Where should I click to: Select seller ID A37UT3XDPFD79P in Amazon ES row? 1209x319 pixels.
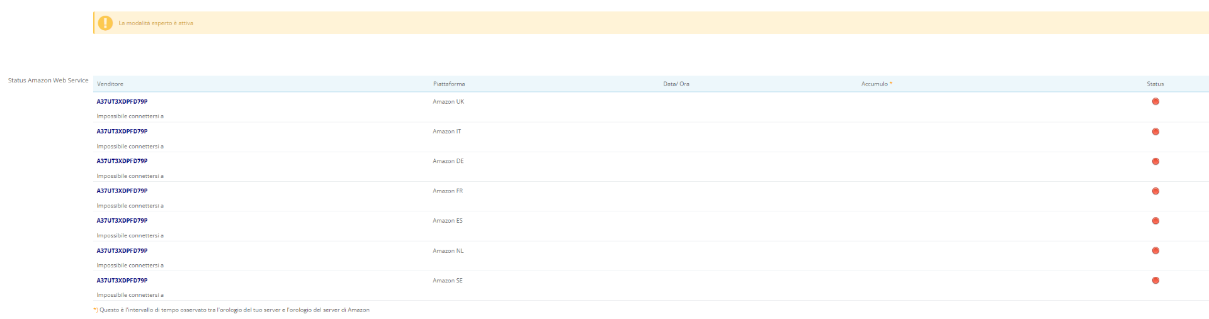tap(122, 221)
